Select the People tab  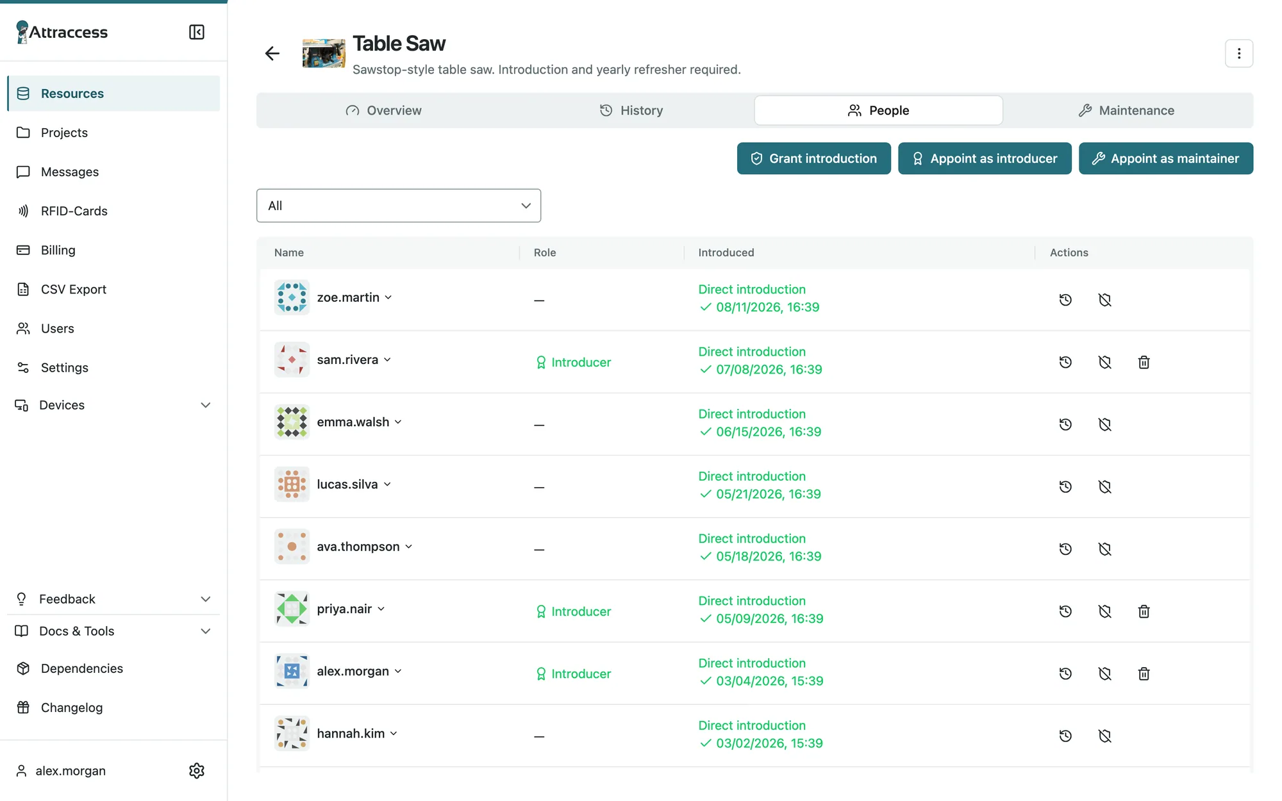pos(878,110)
